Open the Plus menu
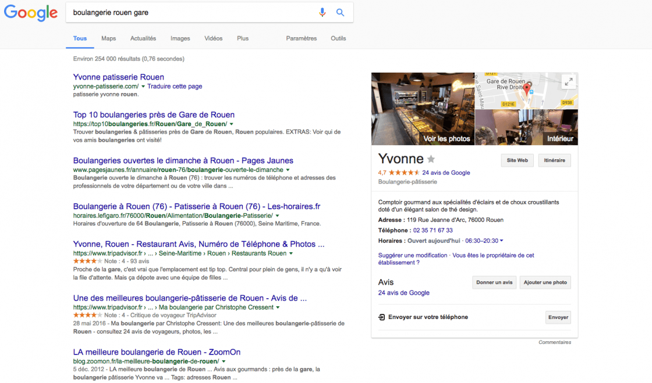The image size is (652, 383). click(x=243, y=38)
